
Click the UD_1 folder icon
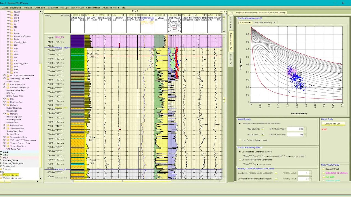pos(12,18)
